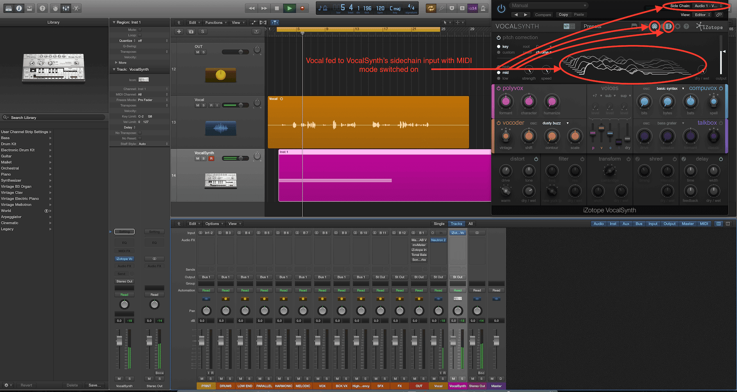The width and height of the screenshot is (737, 392).
Task: Click the plugin Paste button
Action: coord(579,15)
